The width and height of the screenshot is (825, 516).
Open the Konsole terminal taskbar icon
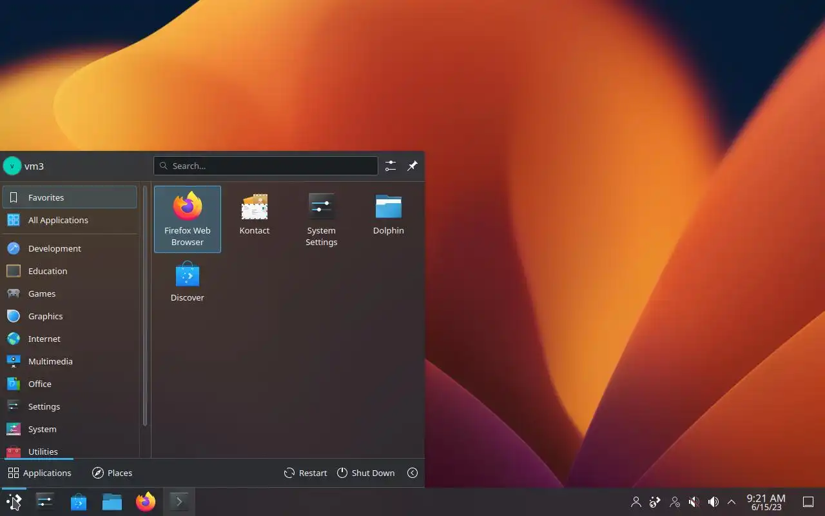tap(179, 501)
